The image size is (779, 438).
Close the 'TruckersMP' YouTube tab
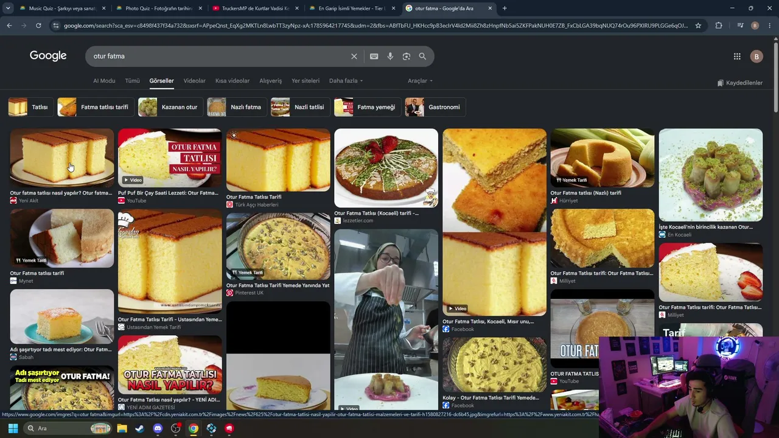[297, 9]
